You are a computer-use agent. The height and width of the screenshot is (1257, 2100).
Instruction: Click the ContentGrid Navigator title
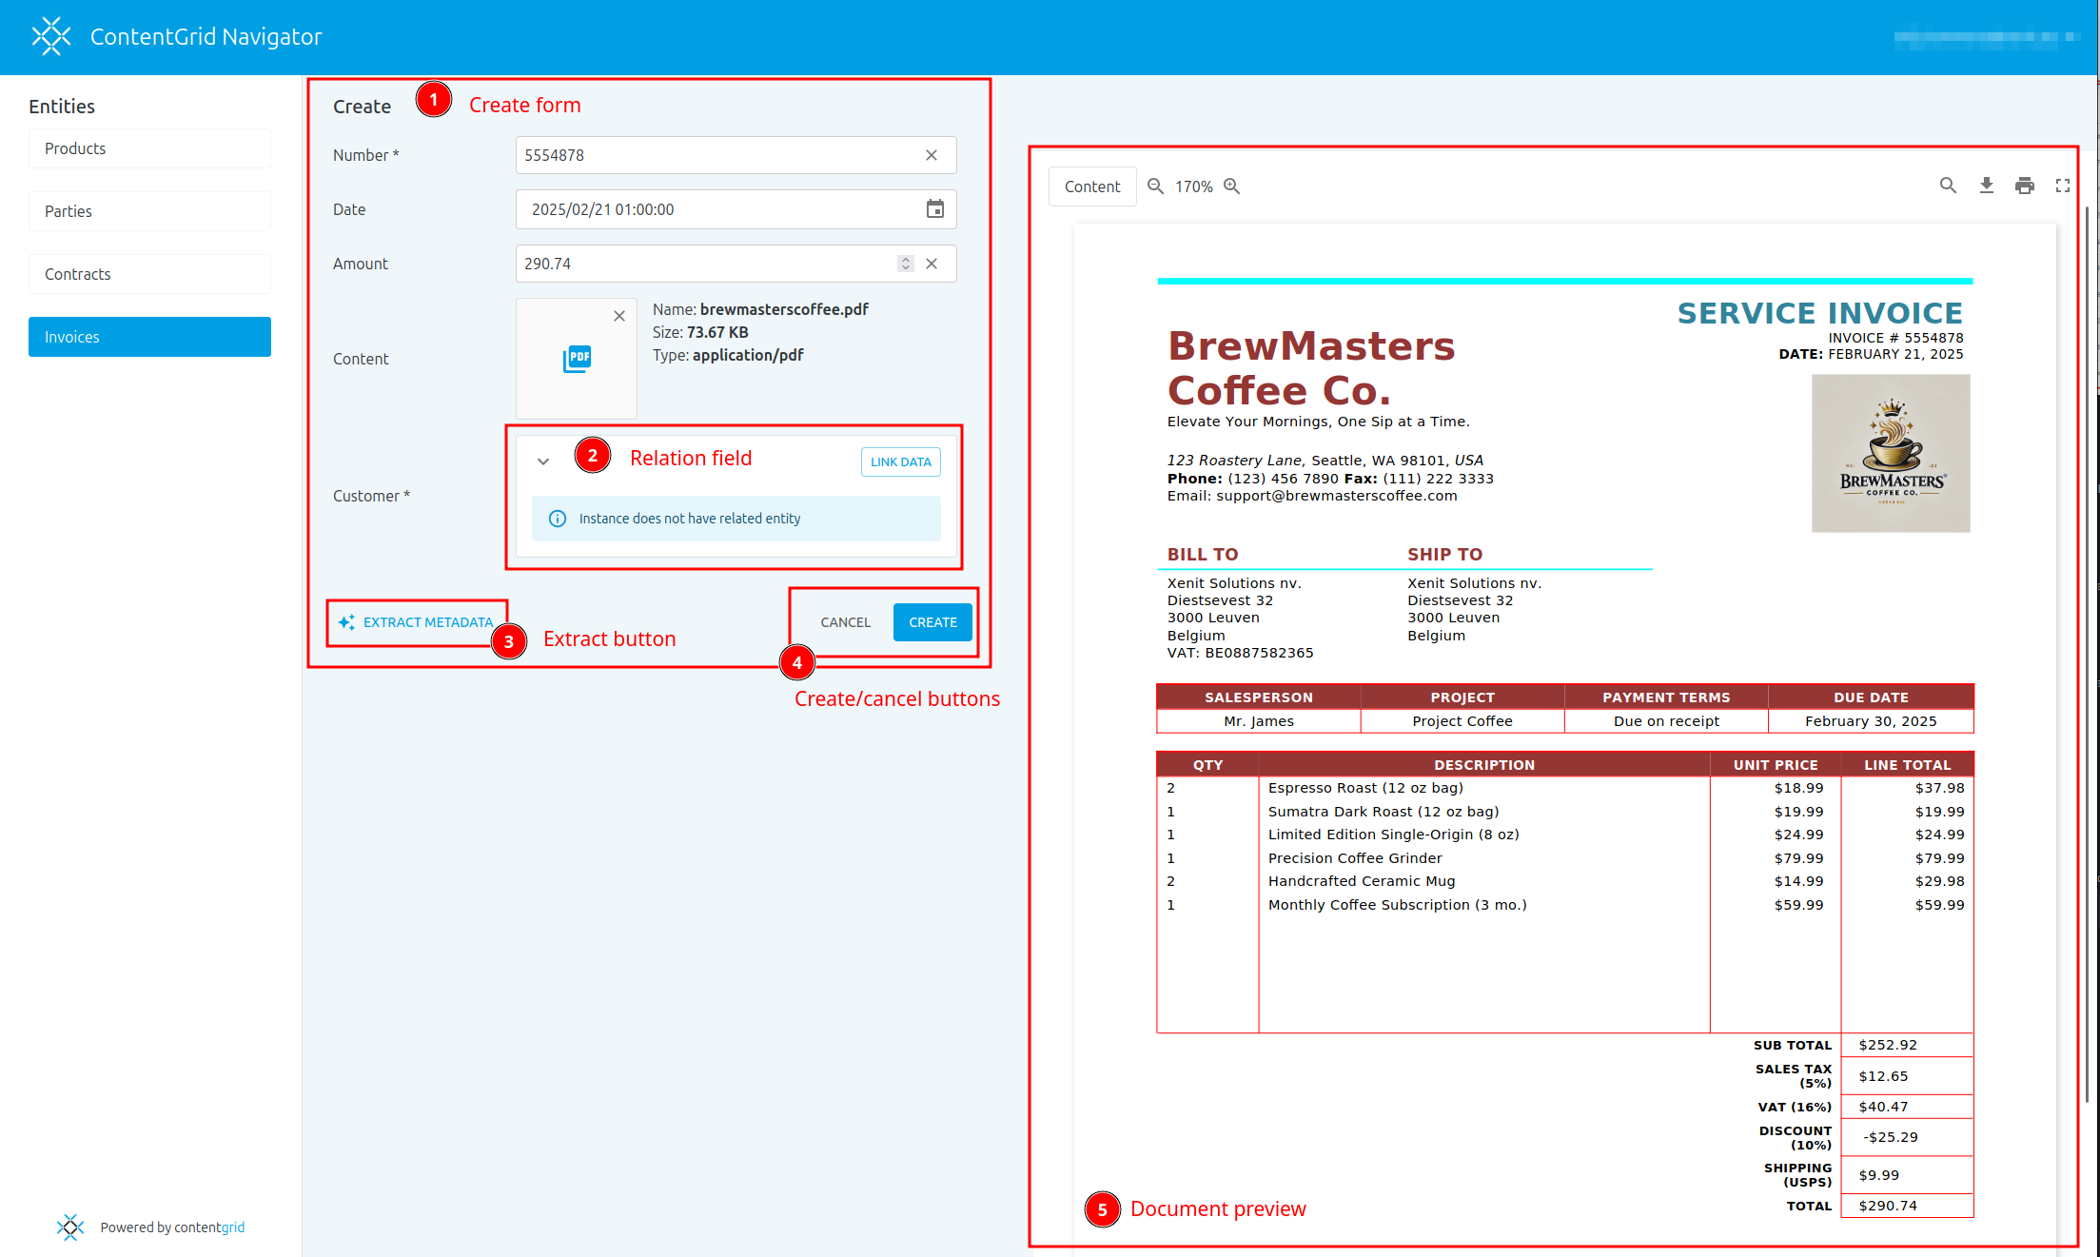pos(206,36)
